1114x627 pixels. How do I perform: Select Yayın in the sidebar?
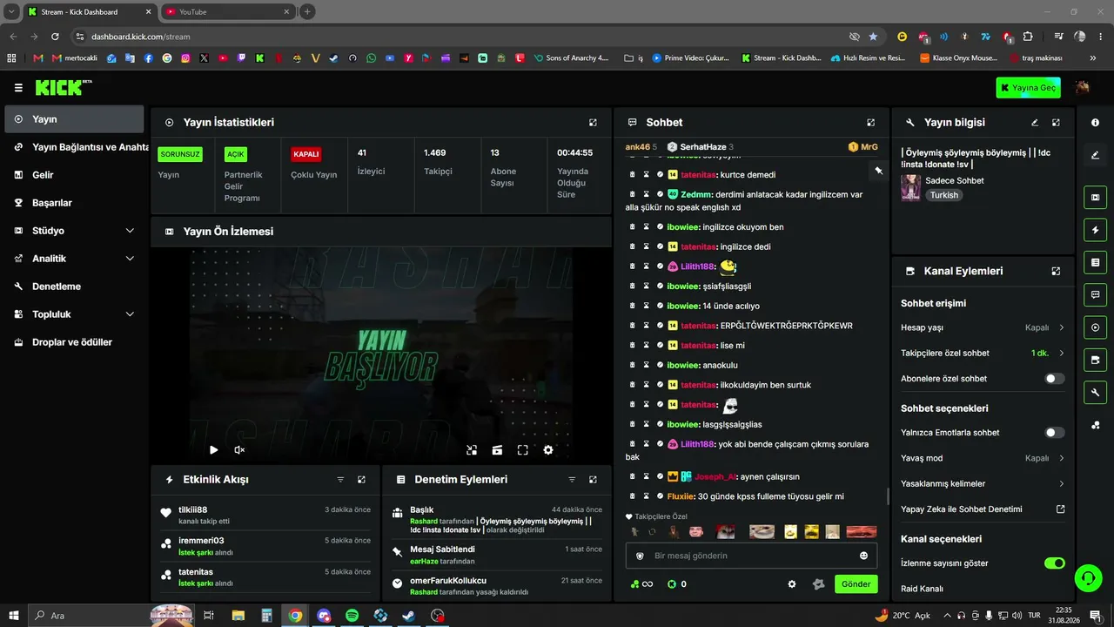point(74,119)
